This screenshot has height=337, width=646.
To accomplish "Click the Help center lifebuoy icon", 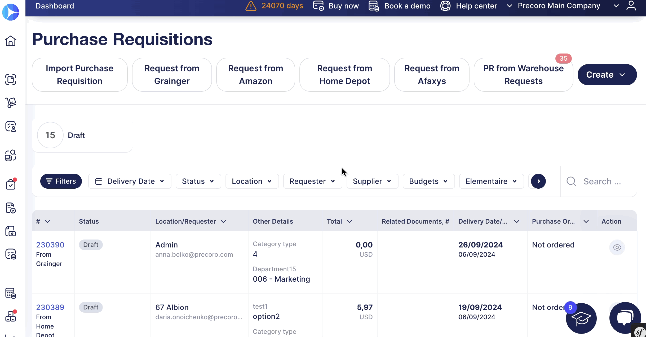I will tap(445, 6).
